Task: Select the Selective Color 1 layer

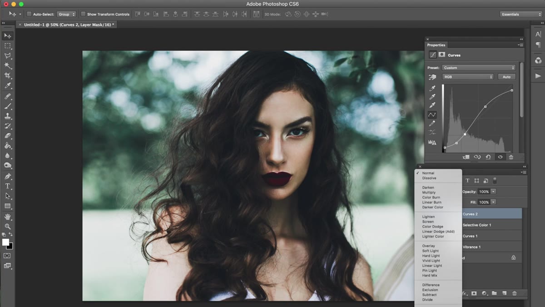Action: [x=492, y=225]
